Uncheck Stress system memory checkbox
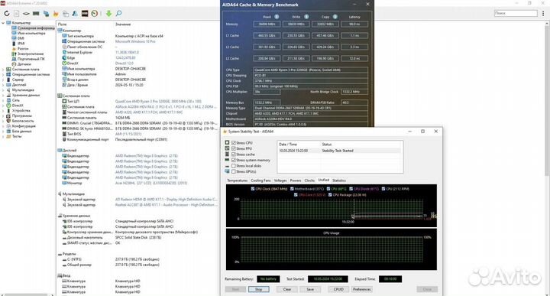The height and width of the screenshot is (296, 550). pos(233,160)
